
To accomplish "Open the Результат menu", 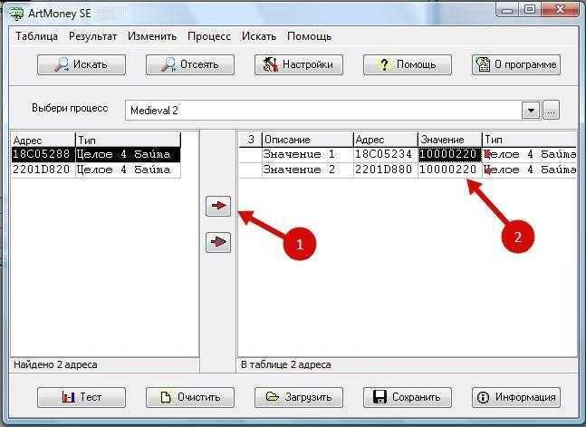I will [92, 36].
